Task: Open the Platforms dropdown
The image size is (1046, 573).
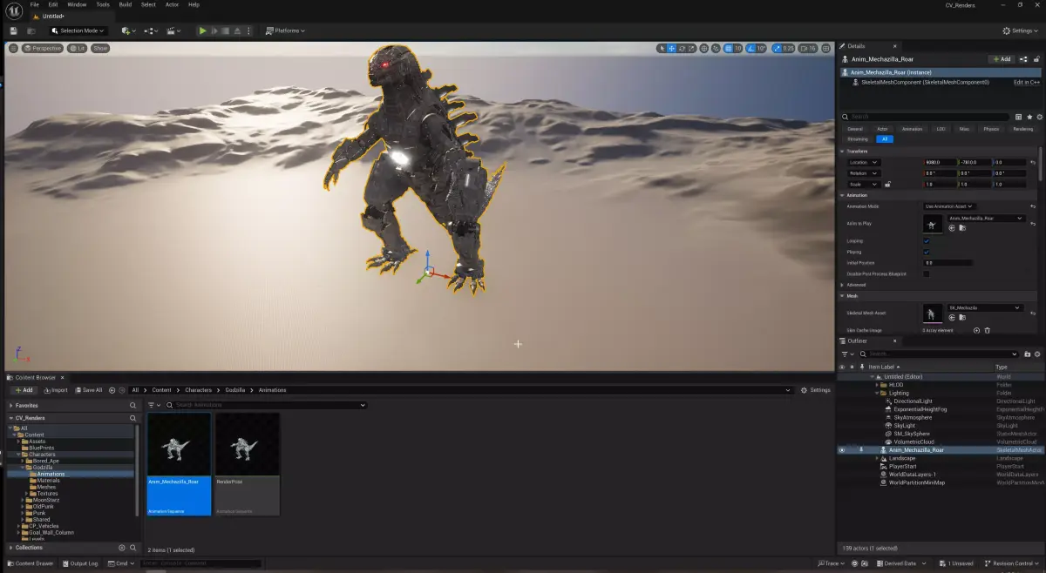Action: click(x=285, y=30)
